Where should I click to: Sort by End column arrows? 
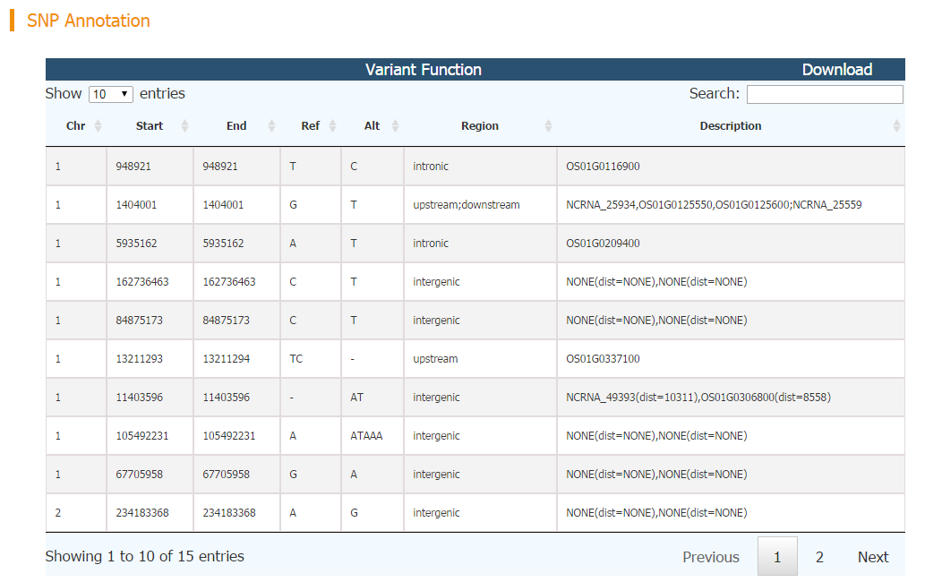(271, 126)
